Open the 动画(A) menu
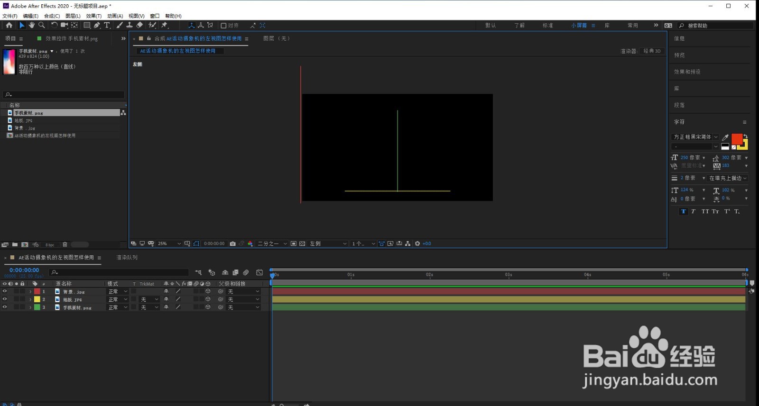 click(115, 16)
